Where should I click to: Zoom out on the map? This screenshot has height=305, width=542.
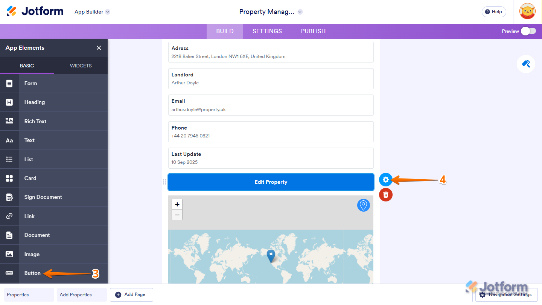point(177,215)
